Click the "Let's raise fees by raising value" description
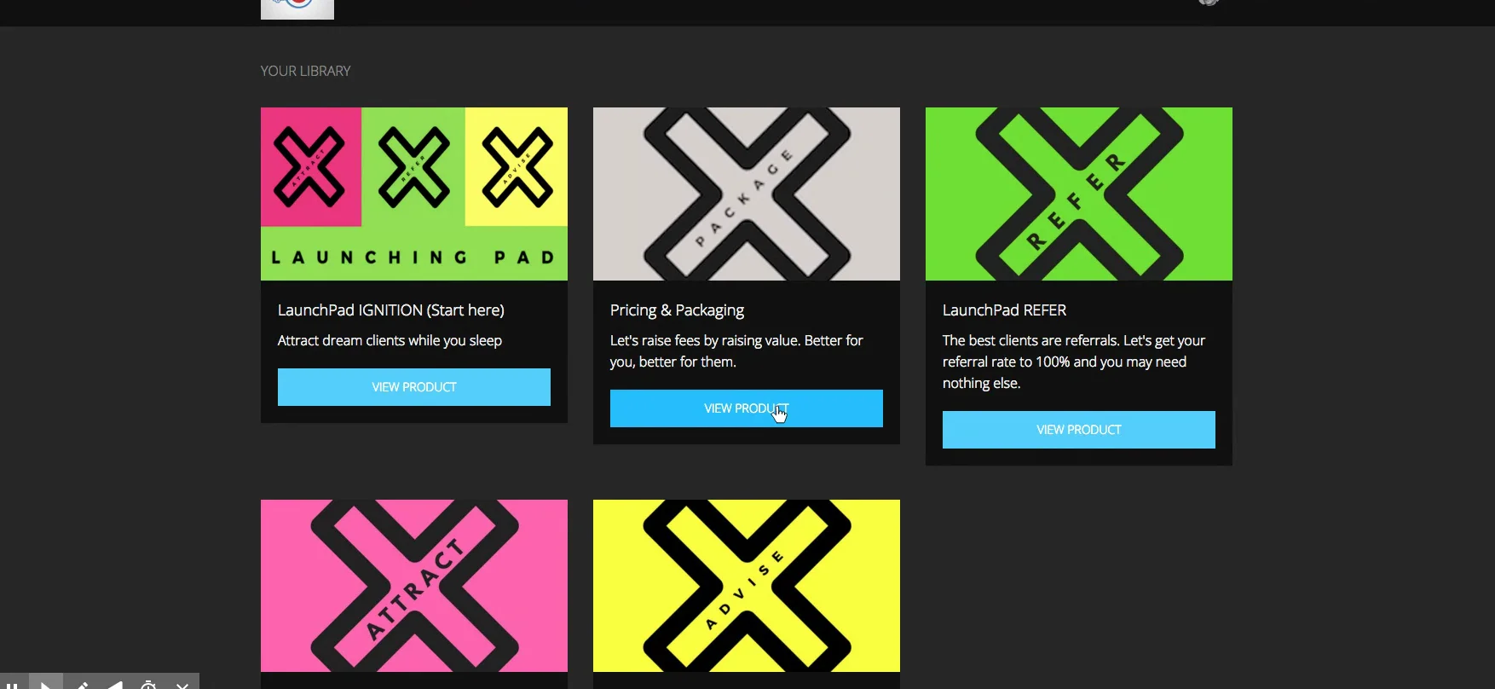The width and height of the screenshot is (1495, 689). tap(736, 351)
